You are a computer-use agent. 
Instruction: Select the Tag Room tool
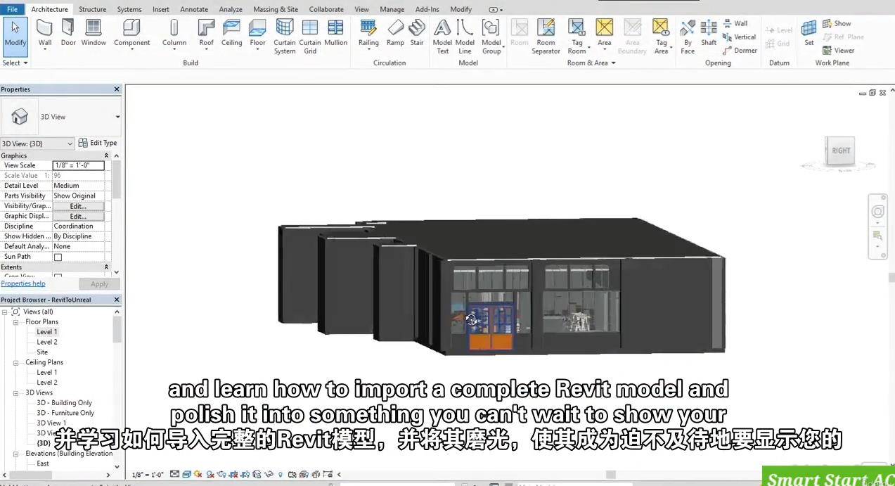[577, 37]
